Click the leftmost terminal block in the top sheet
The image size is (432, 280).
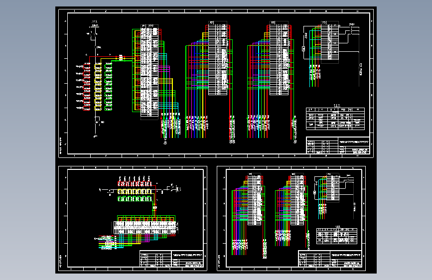[x=149, y=72]
